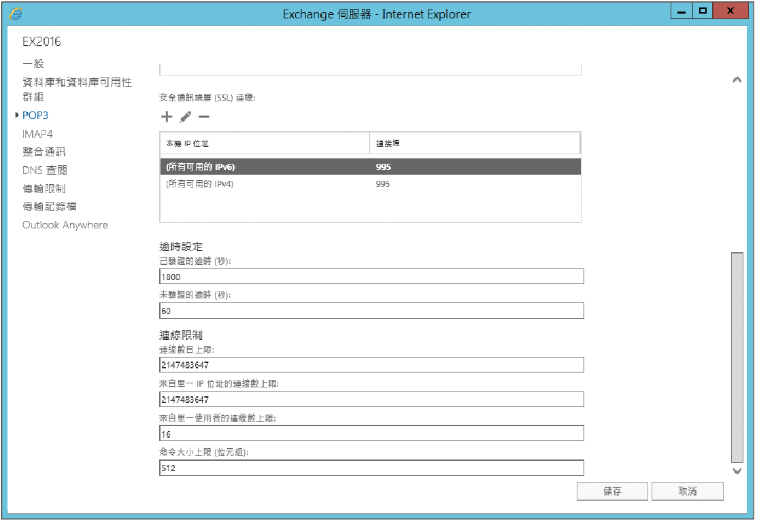Open the 傳輸記錄檔 page
The width and height of the screenshot is (757, 522).
click(50, 207)
